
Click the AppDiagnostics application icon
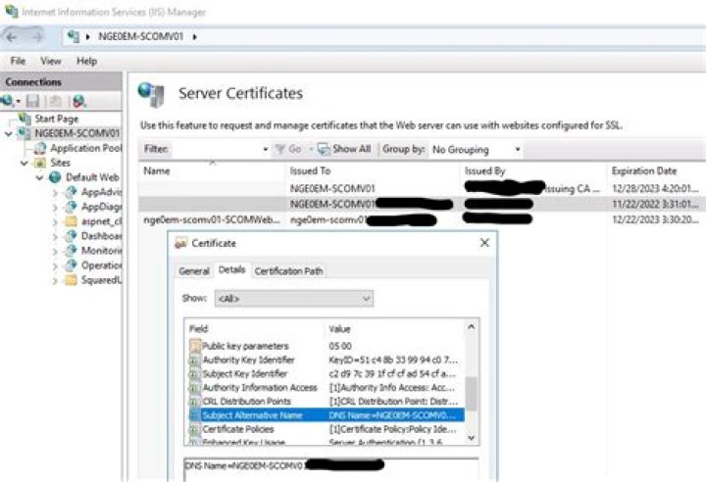(x=71, y=207)
